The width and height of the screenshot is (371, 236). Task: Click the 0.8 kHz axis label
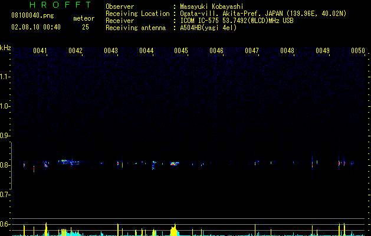(x=5, y=165)
